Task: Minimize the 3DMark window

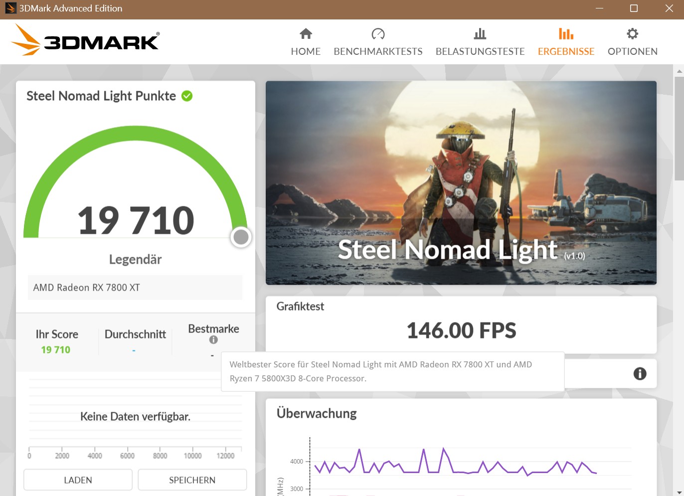Action: click(599, 8)
